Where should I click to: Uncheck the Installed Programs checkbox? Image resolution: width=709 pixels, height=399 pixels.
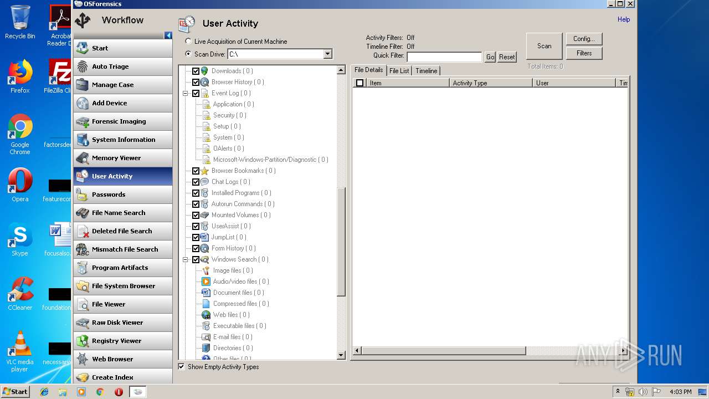pyautogui.click(x=196, y=193)
